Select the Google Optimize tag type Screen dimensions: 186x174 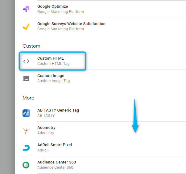click(x=53, y=6)
